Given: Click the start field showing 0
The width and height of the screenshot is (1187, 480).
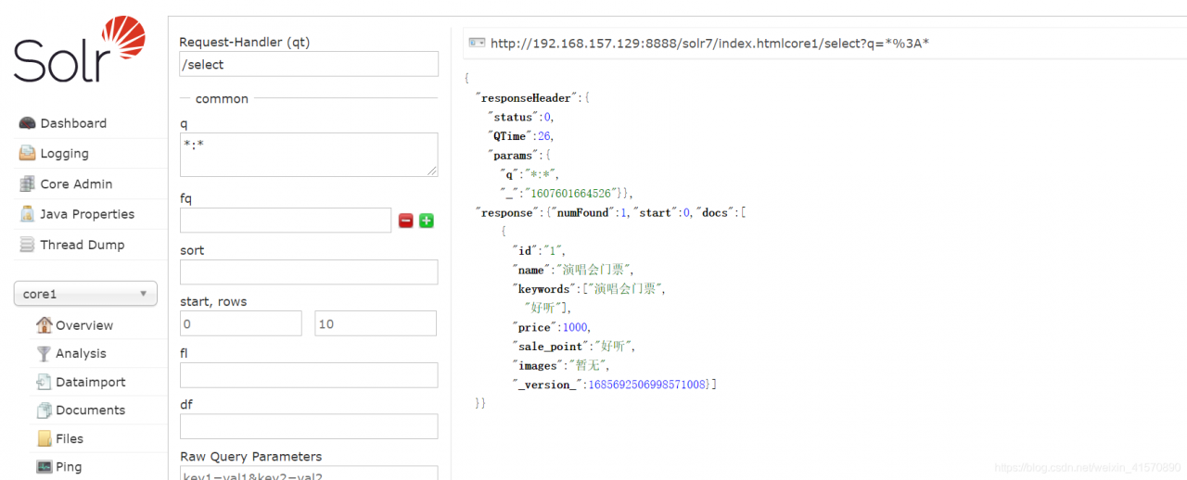Looking at the screenshot, I should point(241,323).
